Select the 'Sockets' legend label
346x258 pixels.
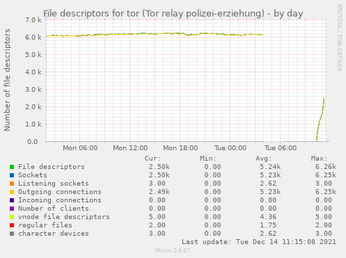pos(33,175)
